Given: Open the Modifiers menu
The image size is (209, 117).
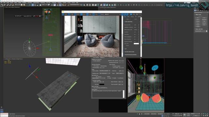Looking at the screenshot, I should (x=24, y=3).
